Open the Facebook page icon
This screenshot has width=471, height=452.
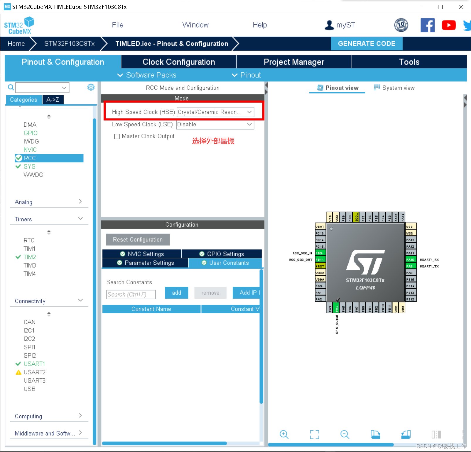[x=428, y=25]
